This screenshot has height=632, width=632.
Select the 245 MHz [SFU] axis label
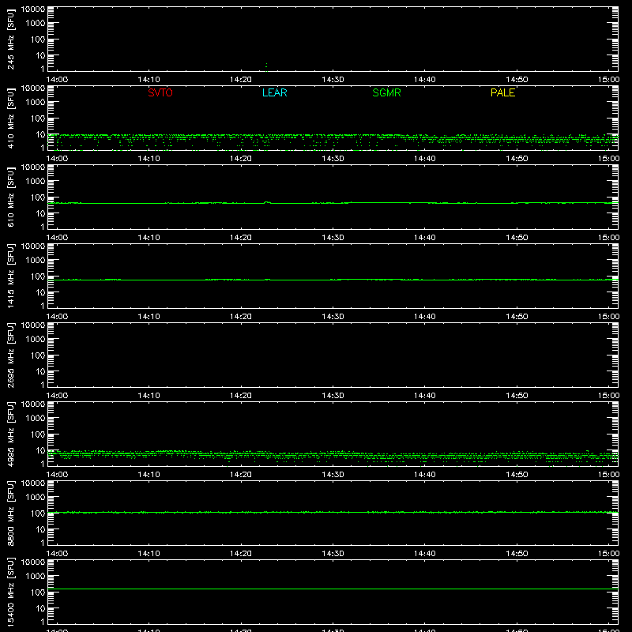click(11, 39)
